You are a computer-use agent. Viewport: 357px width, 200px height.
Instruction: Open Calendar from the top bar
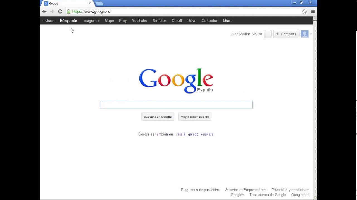[209, 21]
